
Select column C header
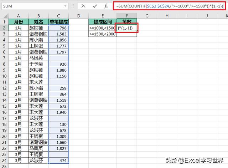58,16
